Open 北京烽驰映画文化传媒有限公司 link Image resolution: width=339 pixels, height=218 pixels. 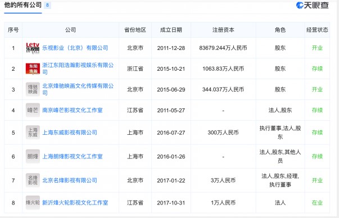78,89
